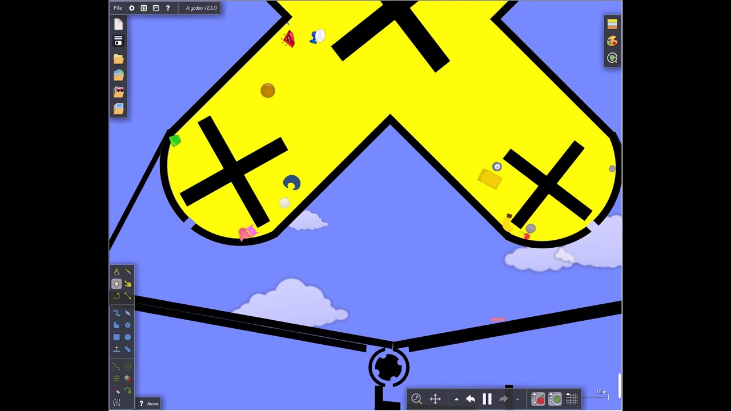Expand the undo history arrow
The height and width of the screenshot is (411, 731).
[x=456, y=400]
